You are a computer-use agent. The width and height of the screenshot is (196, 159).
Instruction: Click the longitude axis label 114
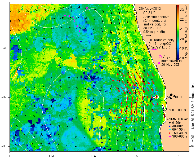[93, 156]
